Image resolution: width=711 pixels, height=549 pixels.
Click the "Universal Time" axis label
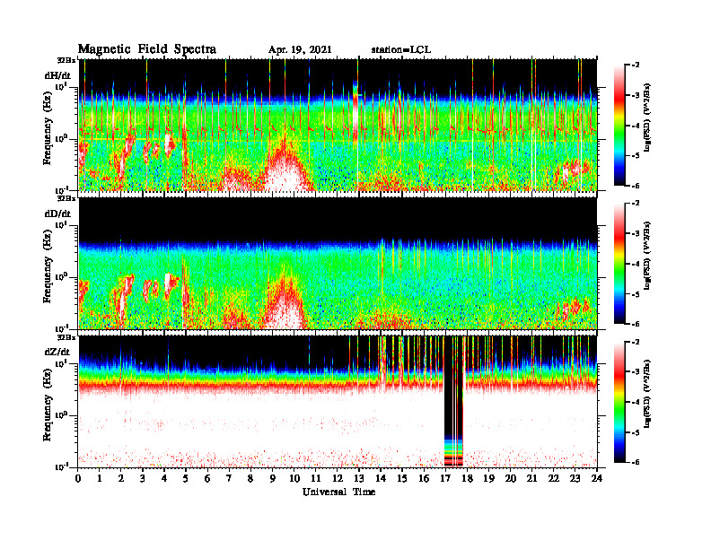338,492
